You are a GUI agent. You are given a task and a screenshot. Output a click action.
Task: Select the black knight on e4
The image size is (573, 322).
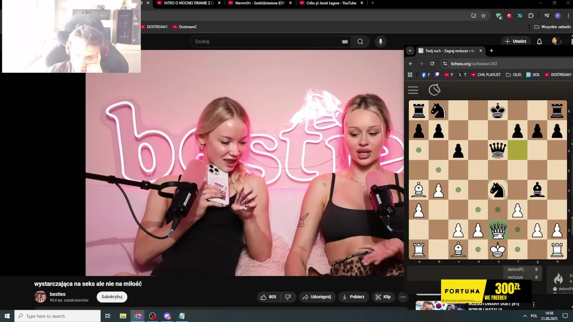[497, 190]
